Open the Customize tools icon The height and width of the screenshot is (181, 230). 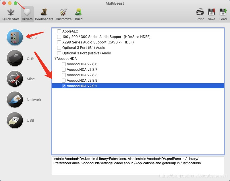pos(63,12)
